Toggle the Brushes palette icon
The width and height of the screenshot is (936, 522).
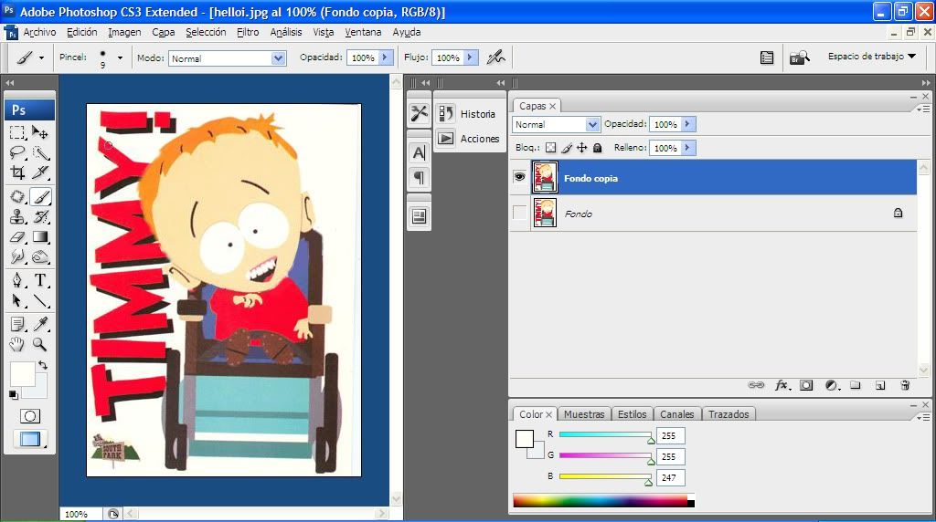(x=767, y=57)
